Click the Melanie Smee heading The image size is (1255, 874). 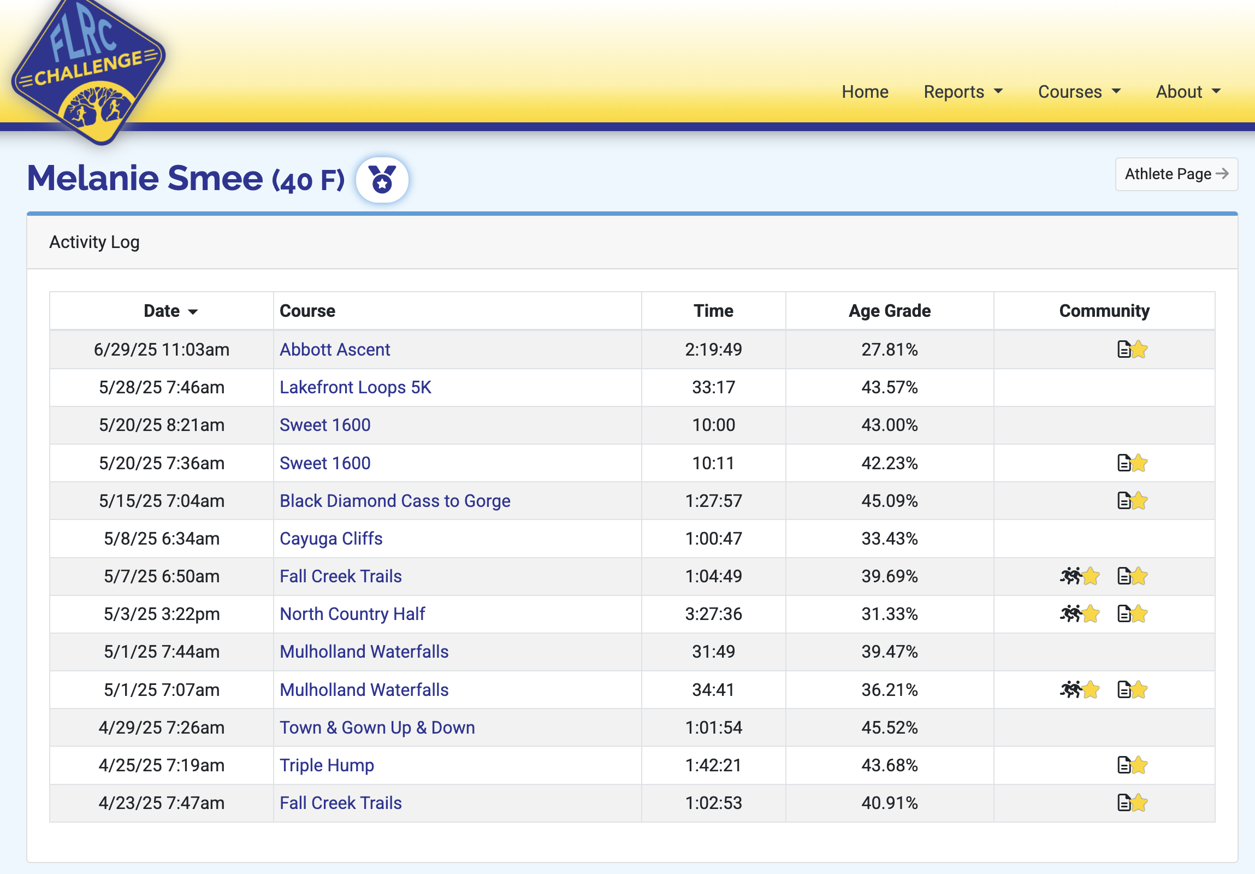tap(186, 178)
